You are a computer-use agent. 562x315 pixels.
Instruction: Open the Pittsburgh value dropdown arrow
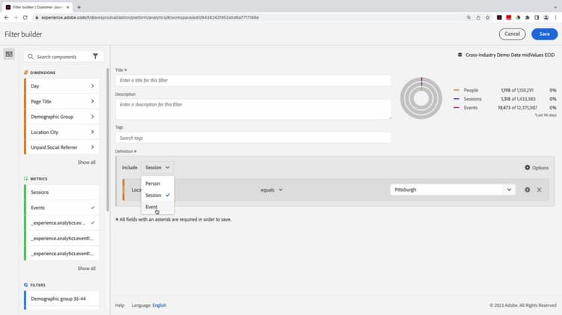tap(509, 190)
